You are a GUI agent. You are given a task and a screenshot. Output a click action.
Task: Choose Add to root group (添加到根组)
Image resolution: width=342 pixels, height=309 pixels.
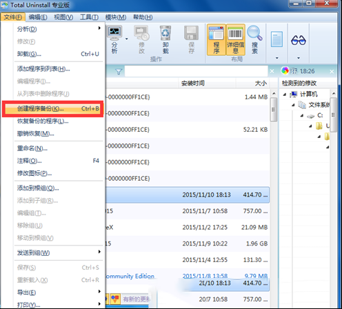(x=59, y=188)
